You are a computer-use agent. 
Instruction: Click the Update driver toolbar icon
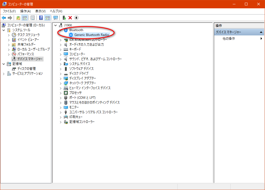tap(64, 18)
